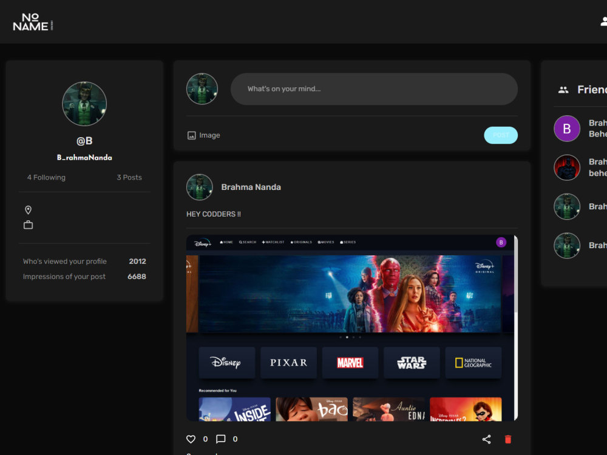Click the post author avatar
The image size is (607, 455).
coord(199,187)
